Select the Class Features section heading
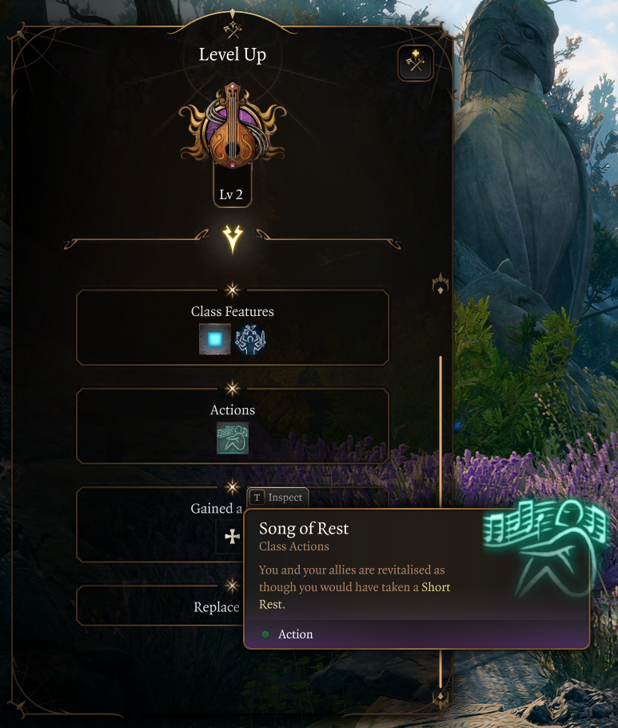The width and height of the screenshot is (618, 728). click(233, 311)
